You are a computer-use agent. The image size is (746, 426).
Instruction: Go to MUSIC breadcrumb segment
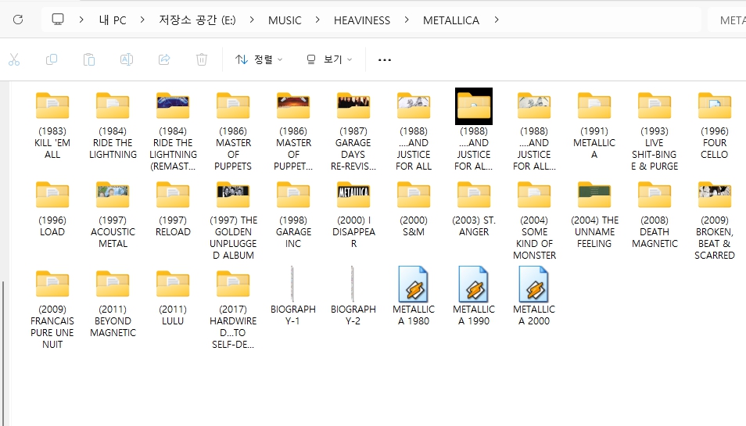[x=285, y=20]
